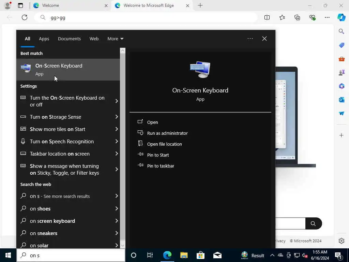The image size is (349, 262).
Task: Open the Result news widget on taskbar
Action: click(x=253, y=255)
